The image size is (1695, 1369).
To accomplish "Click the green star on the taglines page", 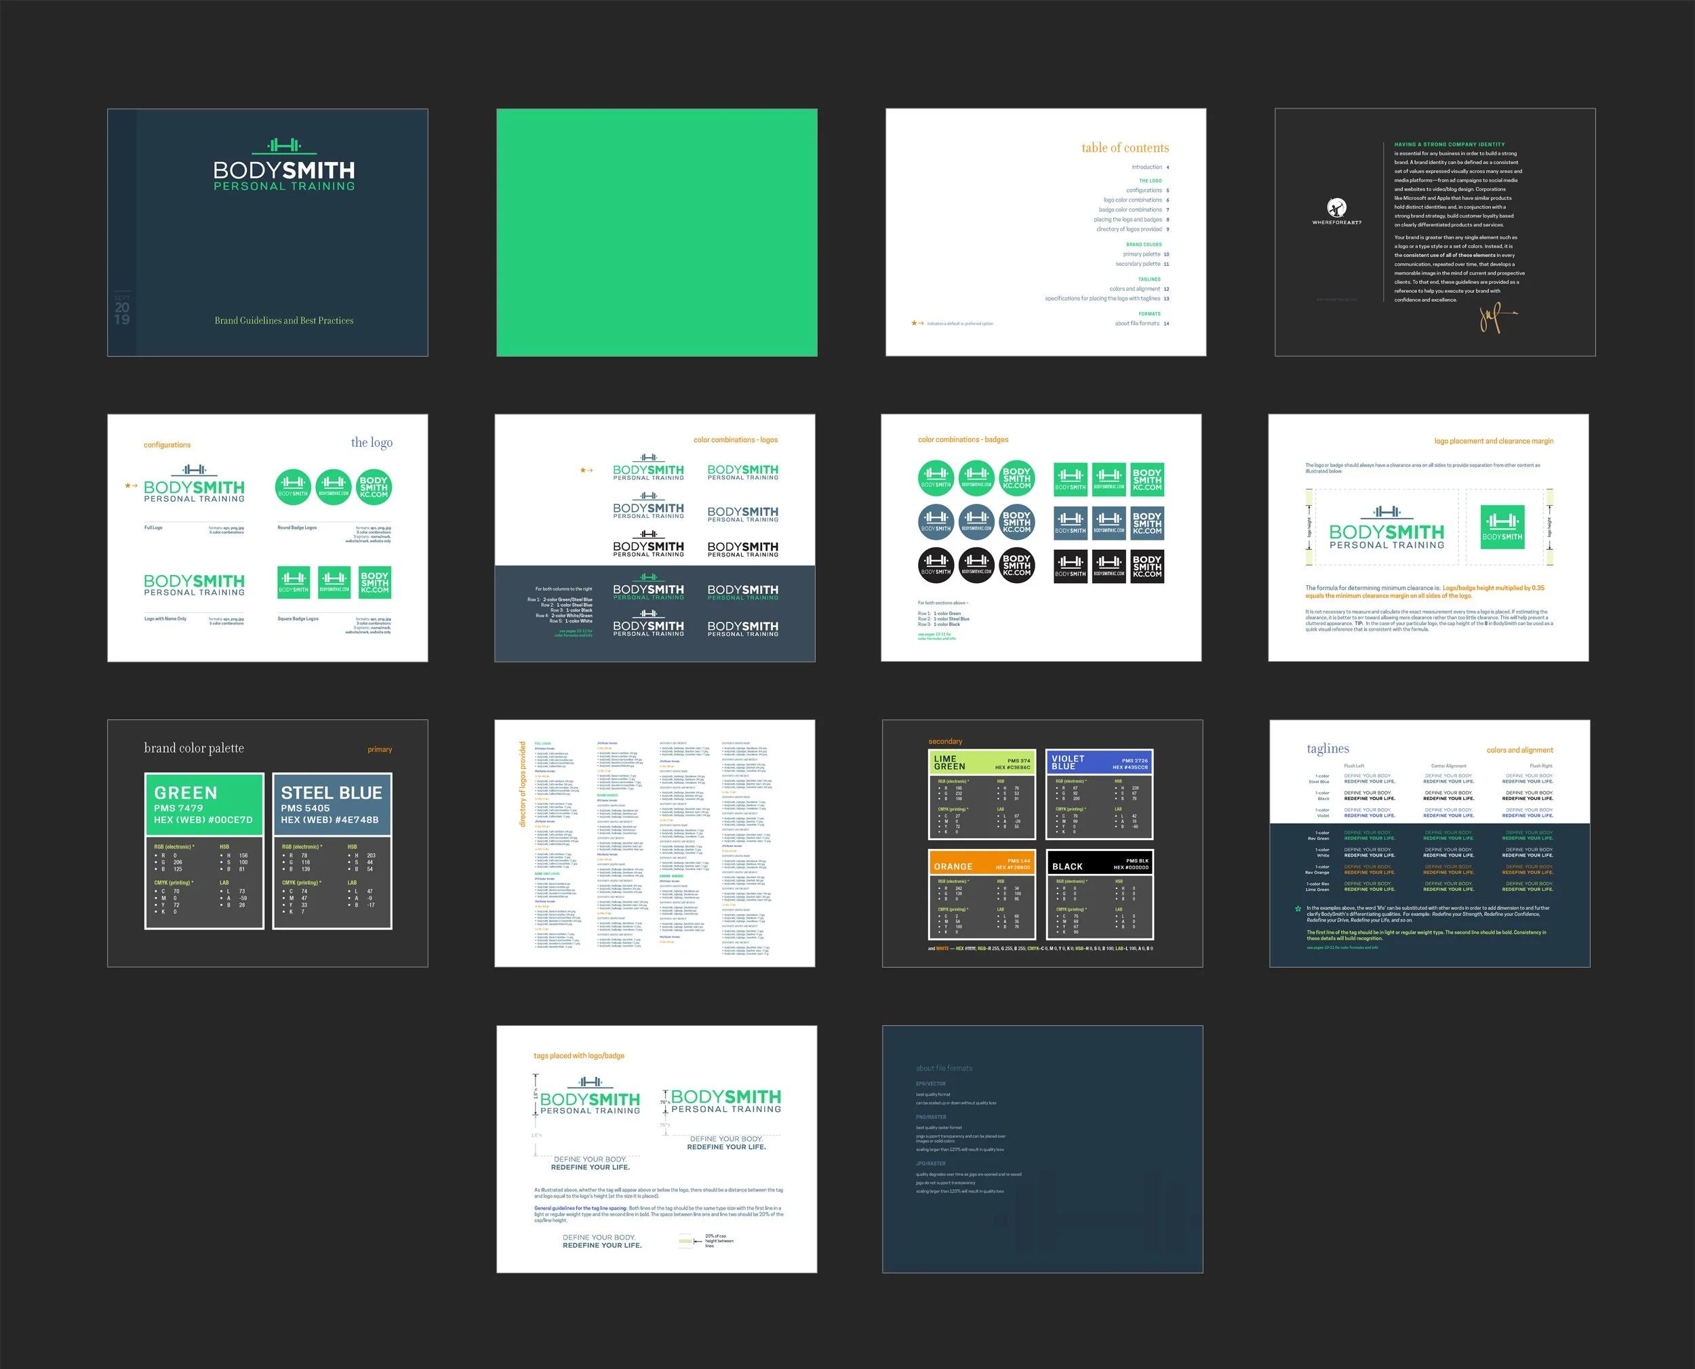I will (1298, 909).
